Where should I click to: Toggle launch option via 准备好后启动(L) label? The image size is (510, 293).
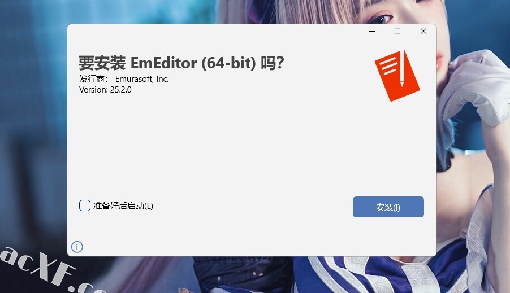click(x=123, y=206)
